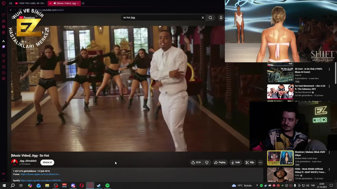
Task: Click the Klip scissors button
Action: (x=250, y=162)
